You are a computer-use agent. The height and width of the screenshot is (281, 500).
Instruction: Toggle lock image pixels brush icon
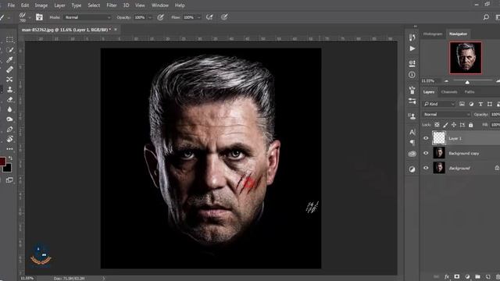click(445, 125)
